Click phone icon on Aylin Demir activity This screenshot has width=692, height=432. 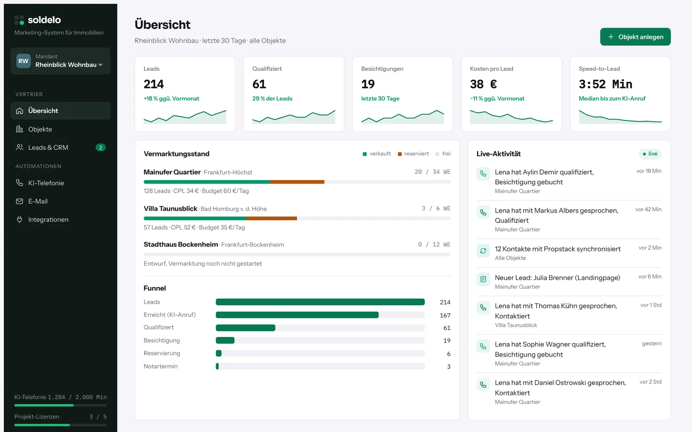click(x=483, y=174)
